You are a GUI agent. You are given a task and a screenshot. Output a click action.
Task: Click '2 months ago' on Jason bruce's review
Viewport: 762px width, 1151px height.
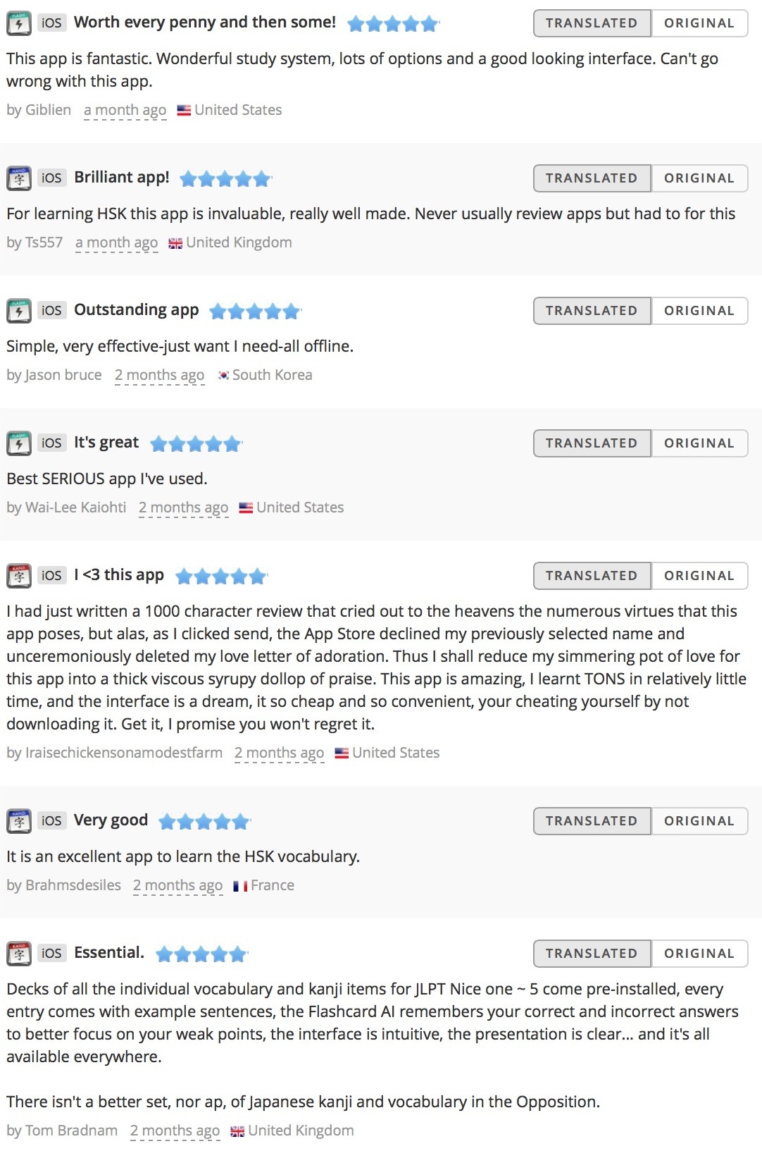click(x=159, y=376)
